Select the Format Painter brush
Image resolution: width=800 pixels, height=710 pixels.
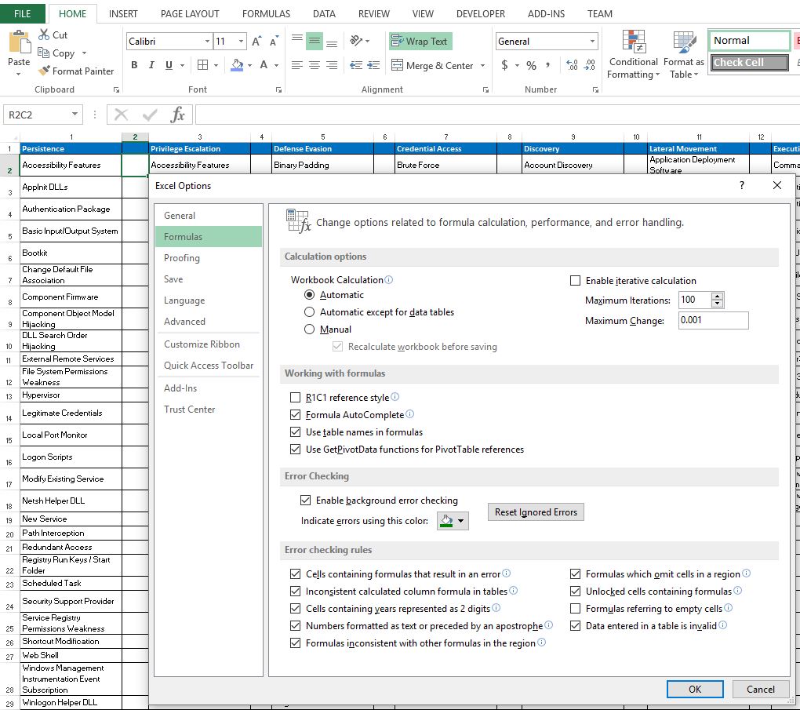pyautogui.click(x=45, y=71)
